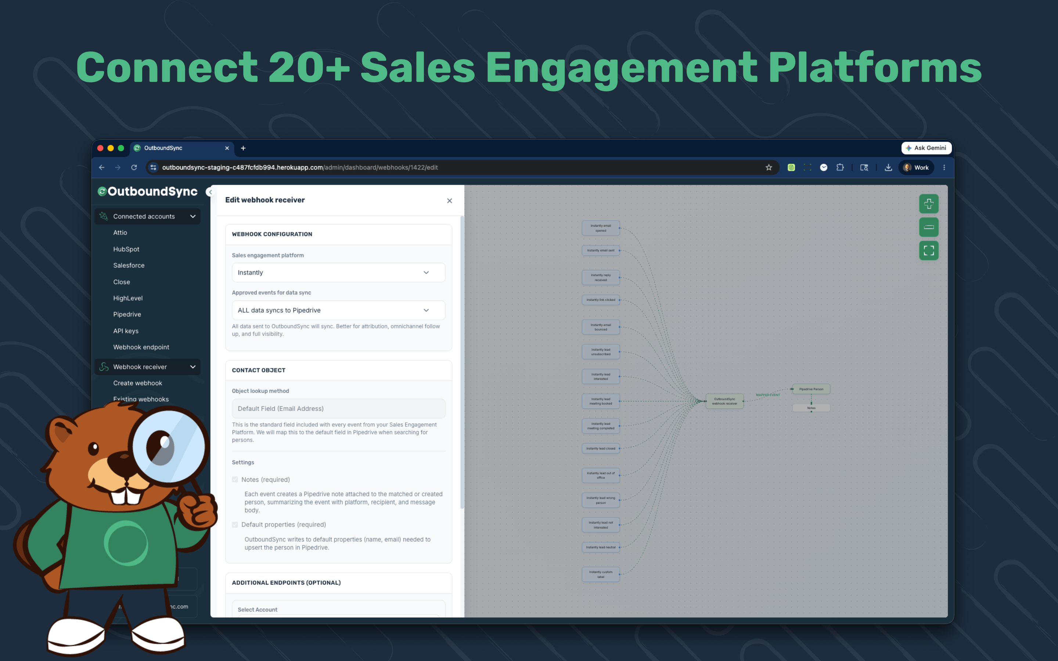View site information icon in address bar
The width and height of the screenshot is (1058, 661).
coord(153,167)
